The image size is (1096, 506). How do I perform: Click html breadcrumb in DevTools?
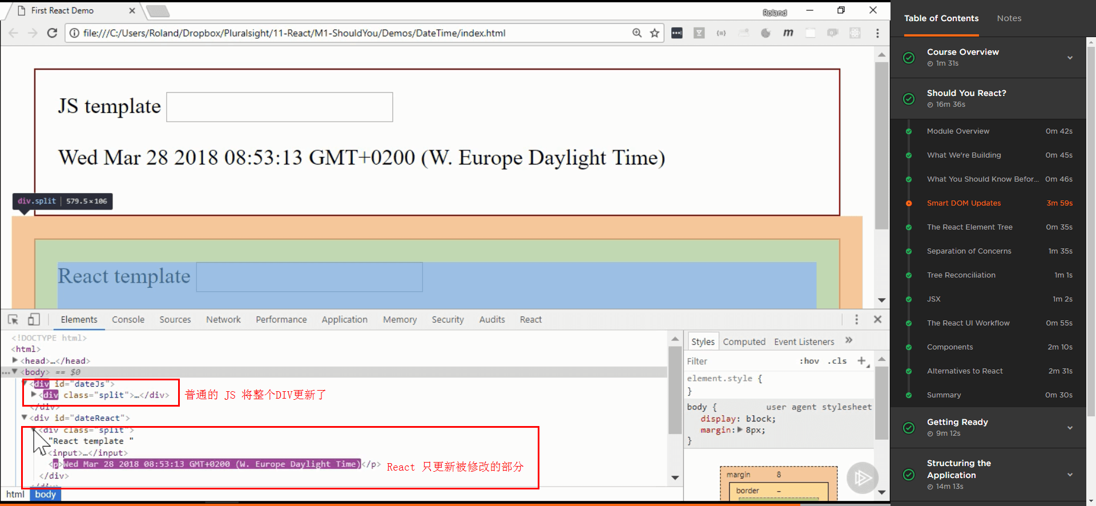pyautogui.click(x=15, y=495)
